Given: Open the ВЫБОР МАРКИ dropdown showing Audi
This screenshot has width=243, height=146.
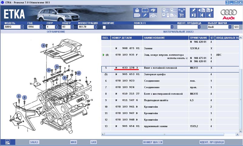Looking at the screenshot, I should [230, 27].
